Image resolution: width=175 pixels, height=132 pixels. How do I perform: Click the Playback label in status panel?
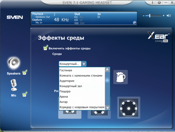point(38,14)
